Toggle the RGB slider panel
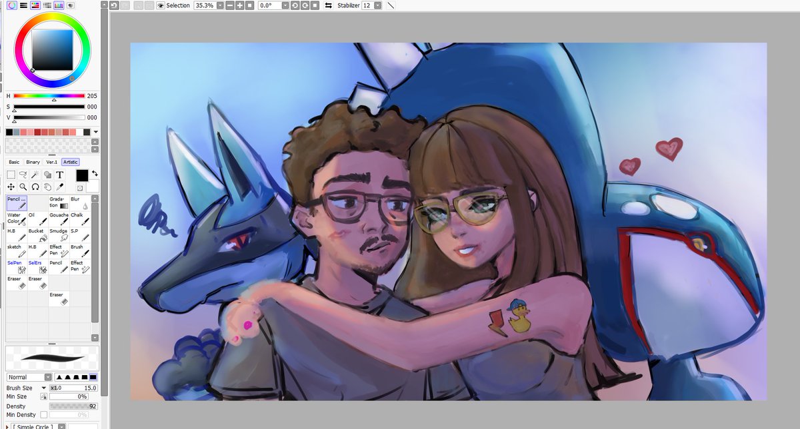The image size is (800, 429). coord(23,5)
